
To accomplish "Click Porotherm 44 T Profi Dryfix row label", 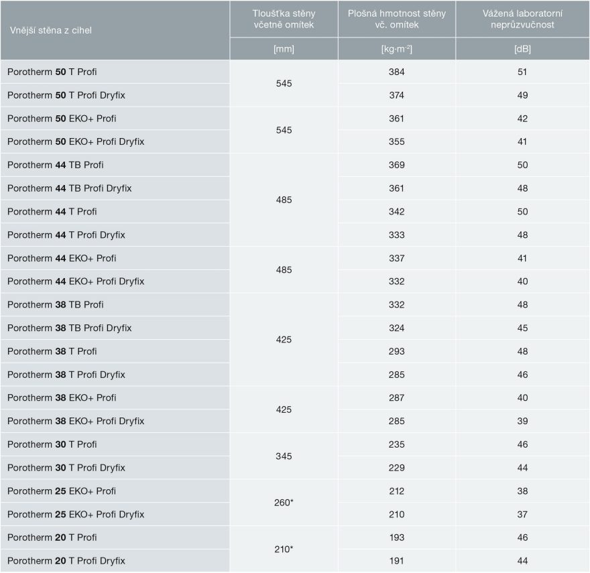I will point(66,235).
